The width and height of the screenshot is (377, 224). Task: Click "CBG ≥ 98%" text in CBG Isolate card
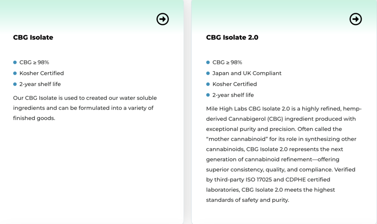(x=34, y=63)
